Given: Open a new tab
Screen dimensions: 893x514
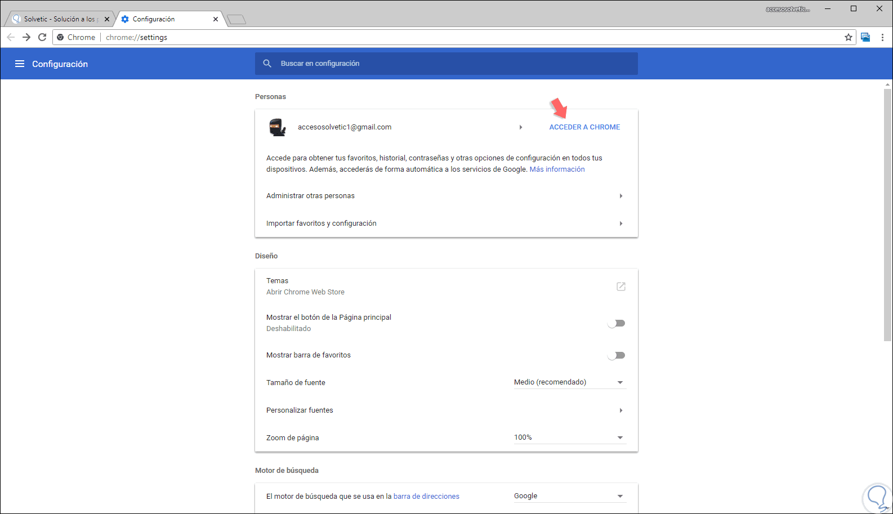Looking at the screenshot, I should 236,20.
